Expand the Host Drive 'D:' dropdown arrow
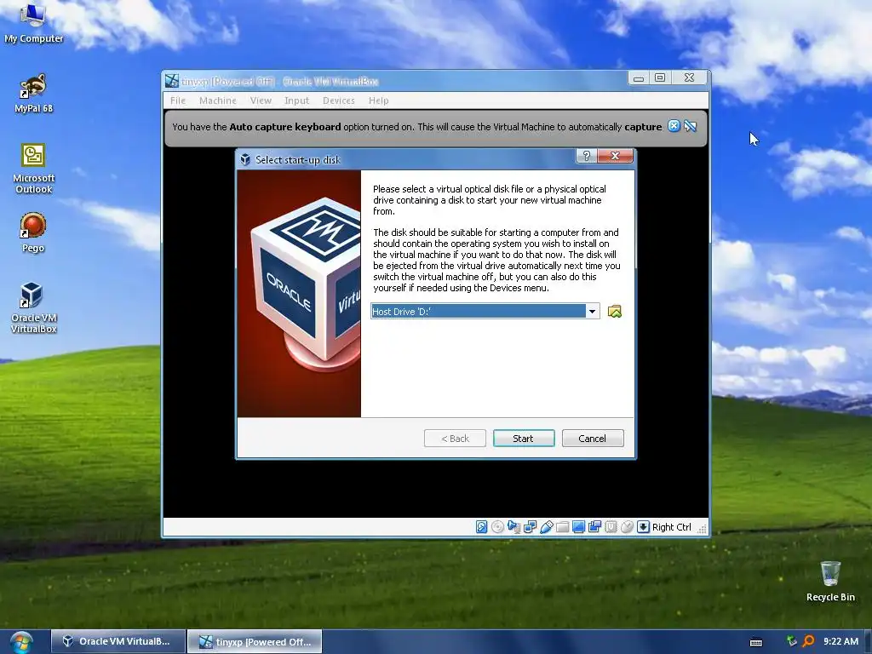 [593, 312]
